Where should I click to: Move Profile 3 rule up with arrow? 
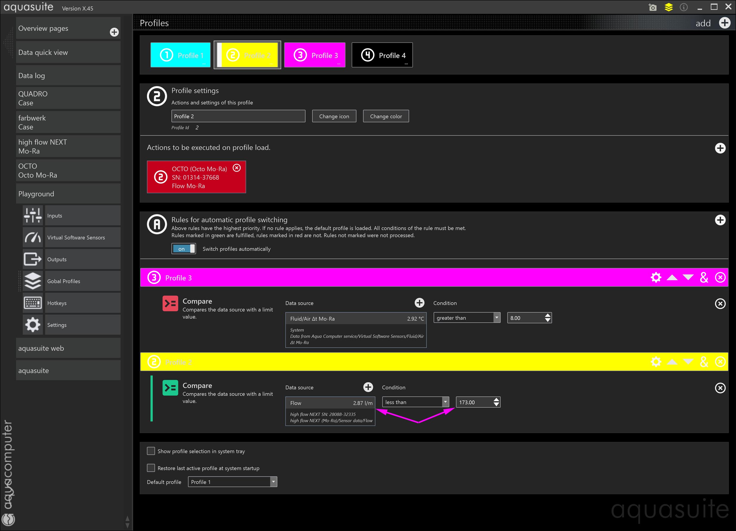[x=672, y=278]
